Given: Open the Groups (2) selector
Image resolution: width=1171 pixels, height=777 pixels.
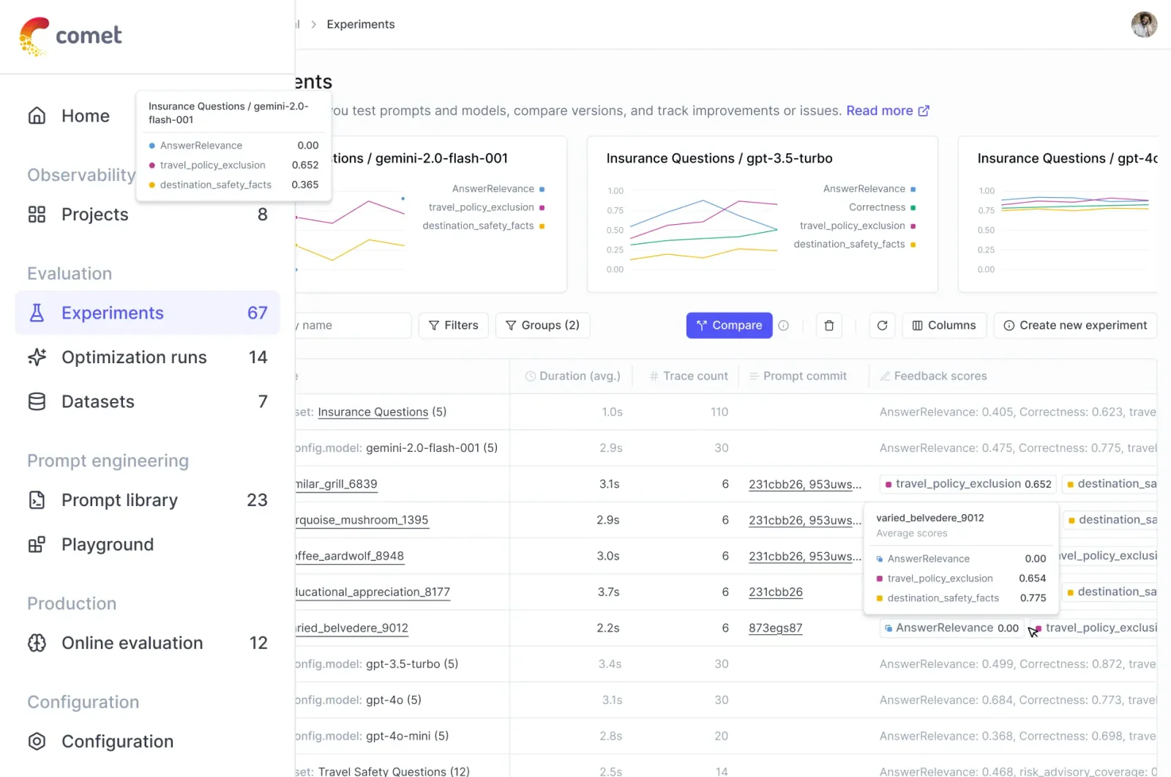Looking at the screenshot, I should [542, 326].
